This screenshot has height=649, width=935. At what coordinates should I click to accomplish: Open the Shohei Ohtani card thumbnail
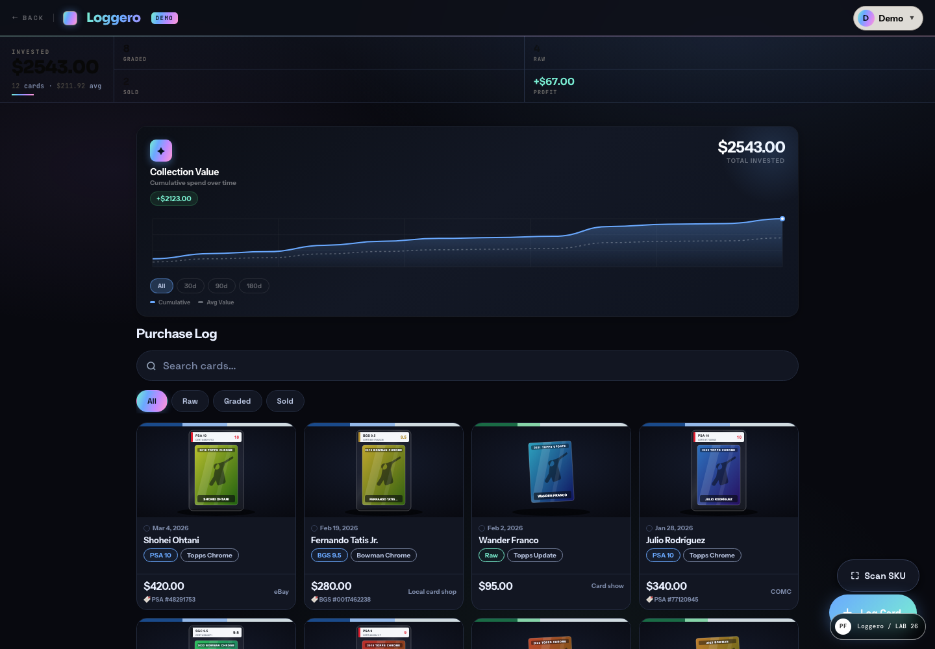coord(216,471)
